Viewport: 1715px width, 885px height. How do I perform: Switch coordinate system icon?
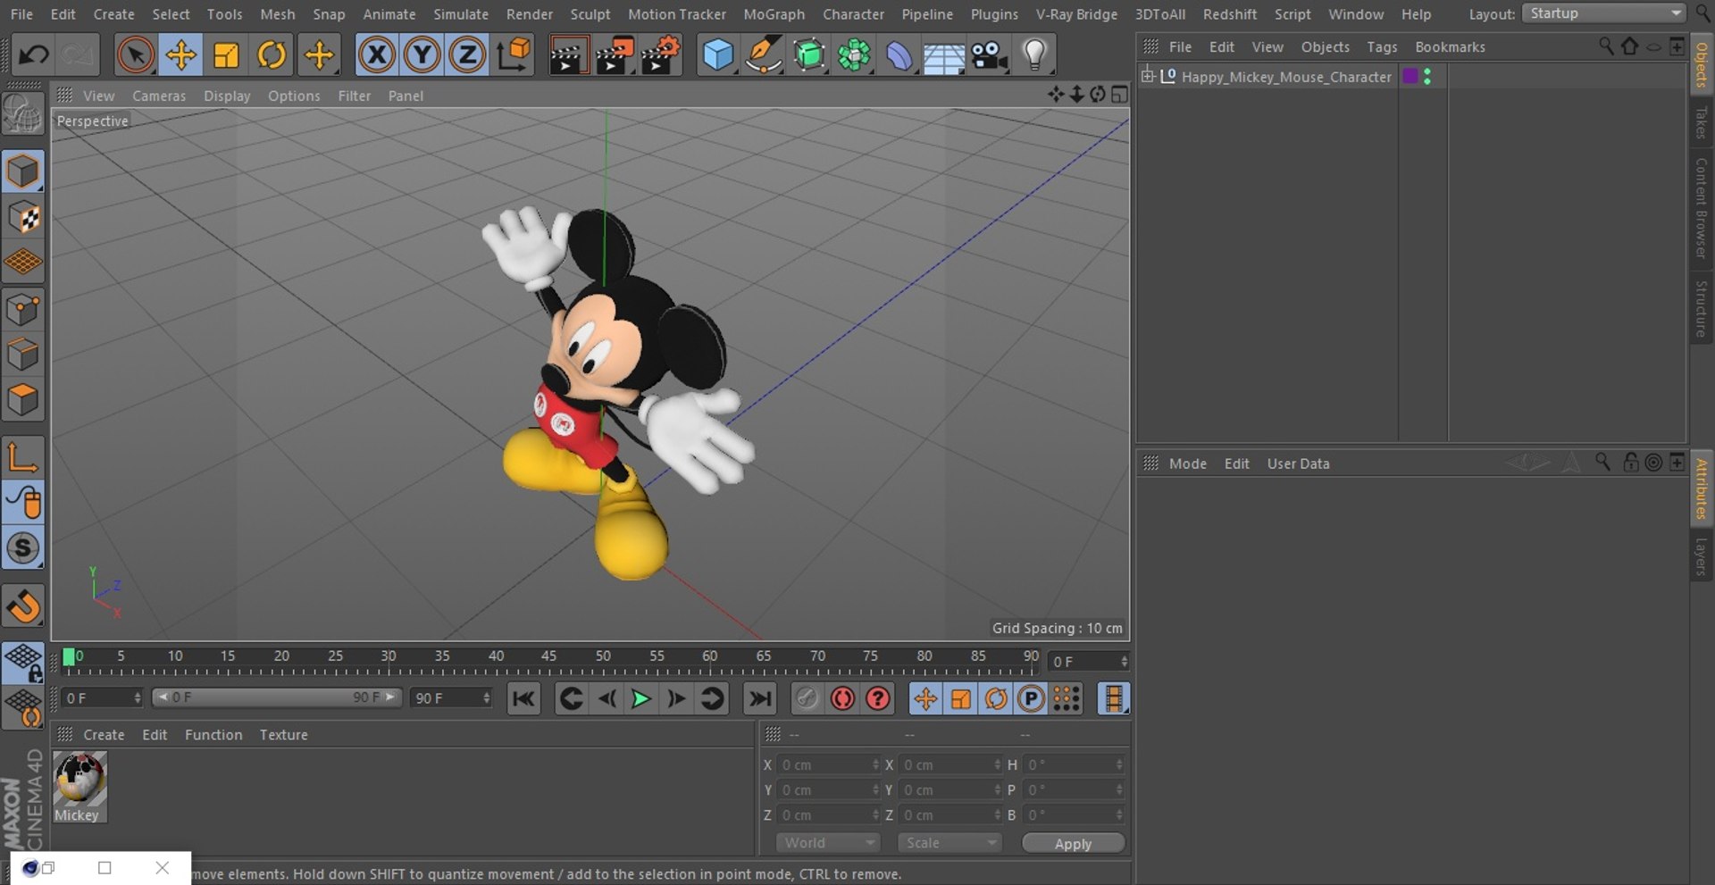514,55
